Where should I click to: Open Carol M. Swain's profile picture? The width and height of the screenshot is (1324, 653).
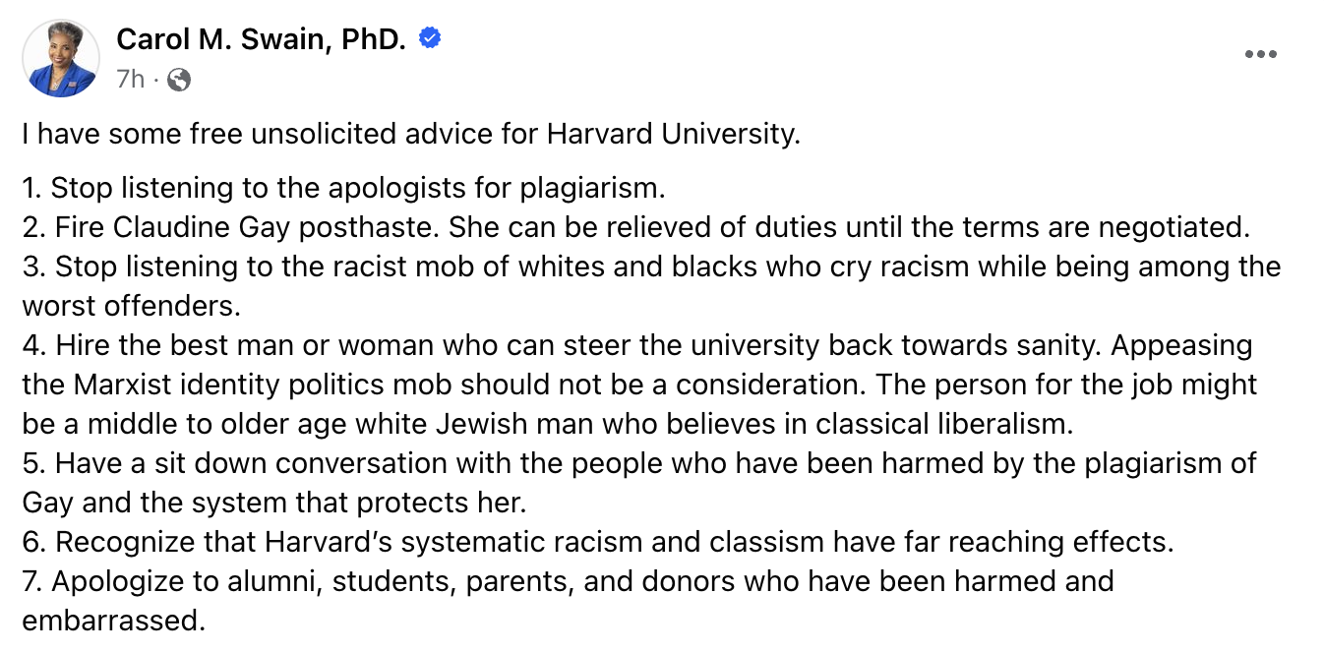pyautogui.click(x=62, y=58)
